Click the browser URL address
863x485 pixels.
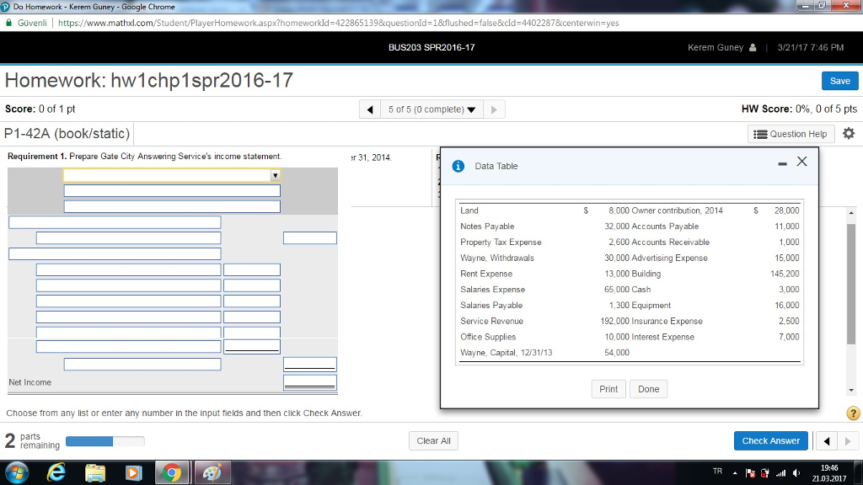pyautogui.click(x=338, y=23)
